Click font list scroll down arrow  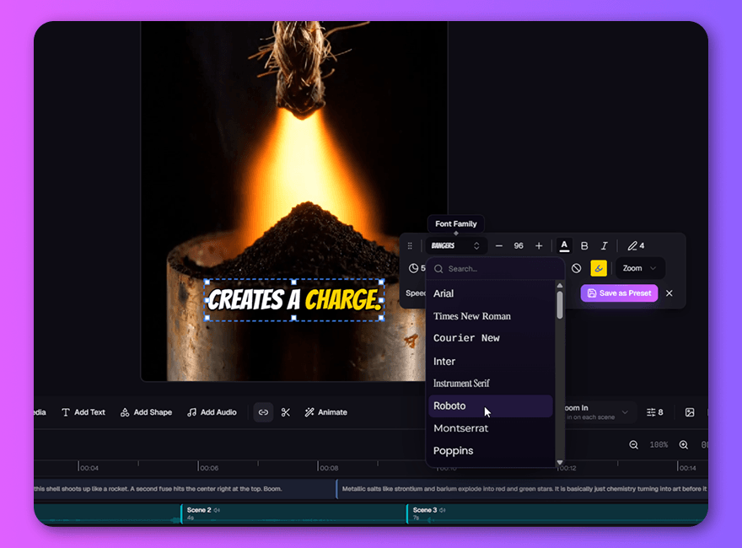560,462
